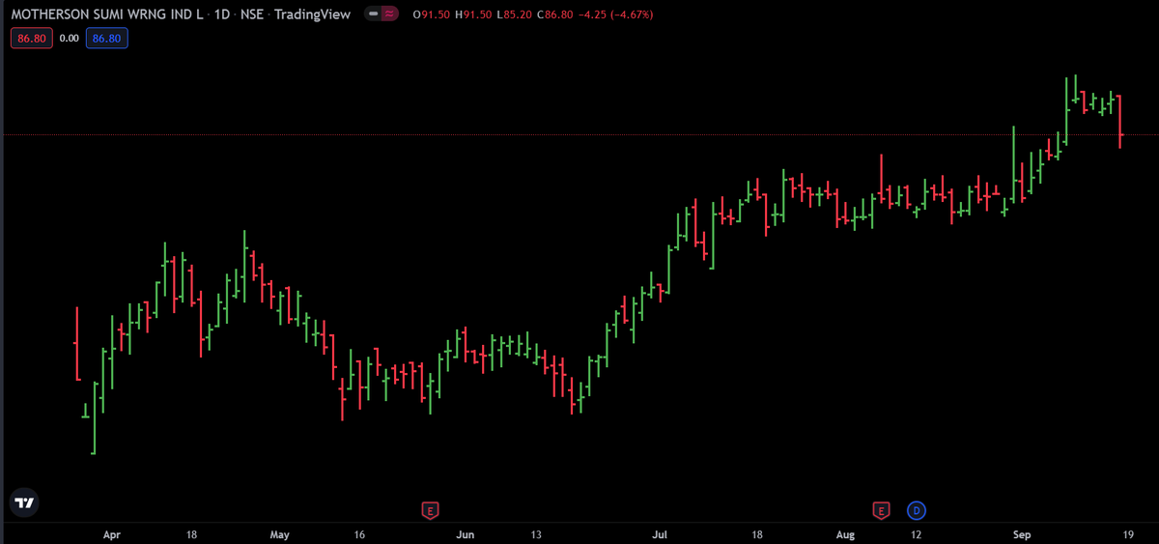The height and width of the screenshot is (544, 1159).
Task: Click the high value H91.50
Action: (x=475, y=14)
